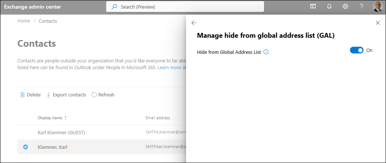
Task: Click the Exchange admin center title
Action: point(33,7)
